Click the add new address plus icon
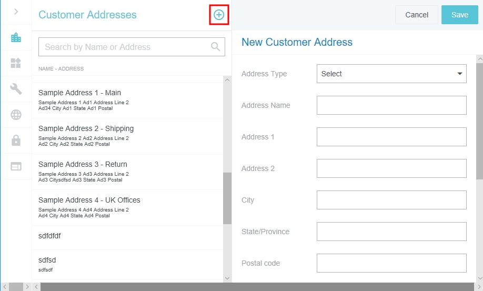The width and height of the screenshot is (483, 291). (x=218, y=15)
